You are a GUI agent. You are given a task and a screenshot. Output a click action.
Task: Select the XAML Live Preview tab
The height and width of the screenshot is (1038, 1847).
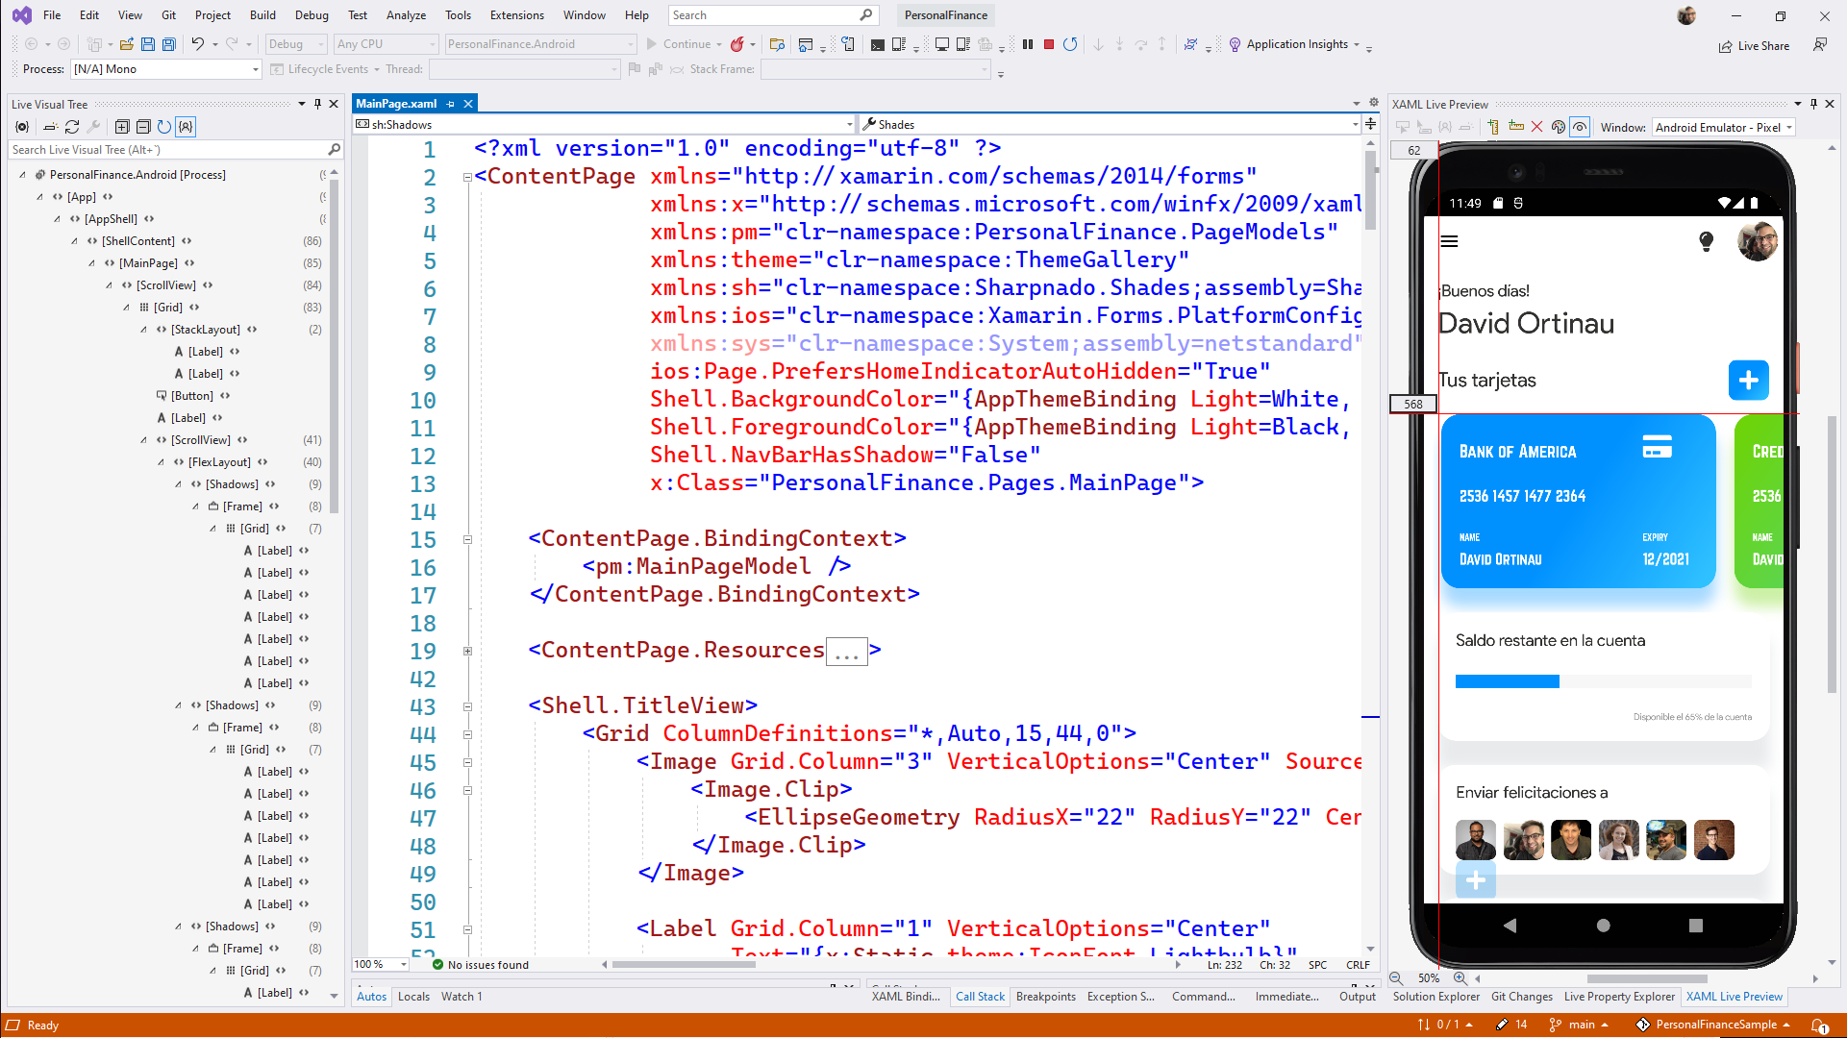(x=1735, y=996)
